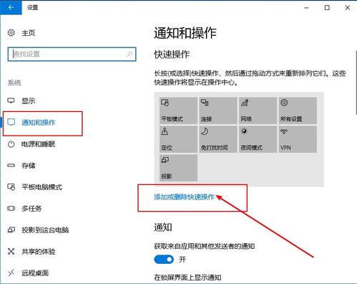Open 添加或删除快速操作 link
This screenshot has width=357, height=284.
pyautogui.click(x=184, y=197)
